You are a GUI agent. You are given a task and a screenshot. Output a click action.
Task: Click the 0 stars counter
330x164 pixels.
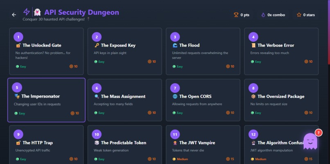[306, 15]
